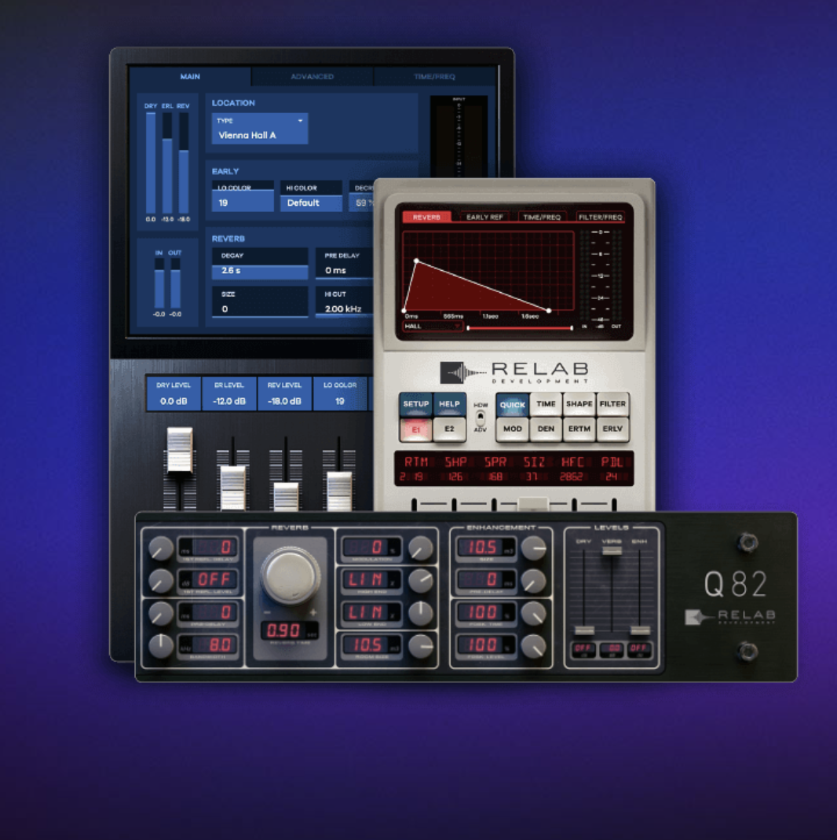Click the minus sign under the Reverb Time knob
837x840 pixels.
point(268,612)
